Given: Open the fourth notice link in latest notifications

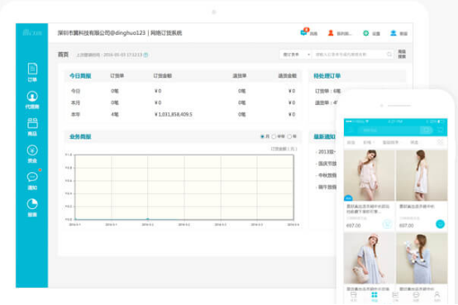Looking at the screenshot, I should (x=327, y=187).
